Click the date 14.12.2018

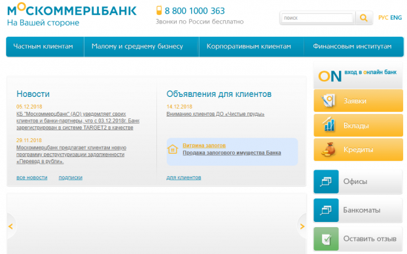point(179,107)
